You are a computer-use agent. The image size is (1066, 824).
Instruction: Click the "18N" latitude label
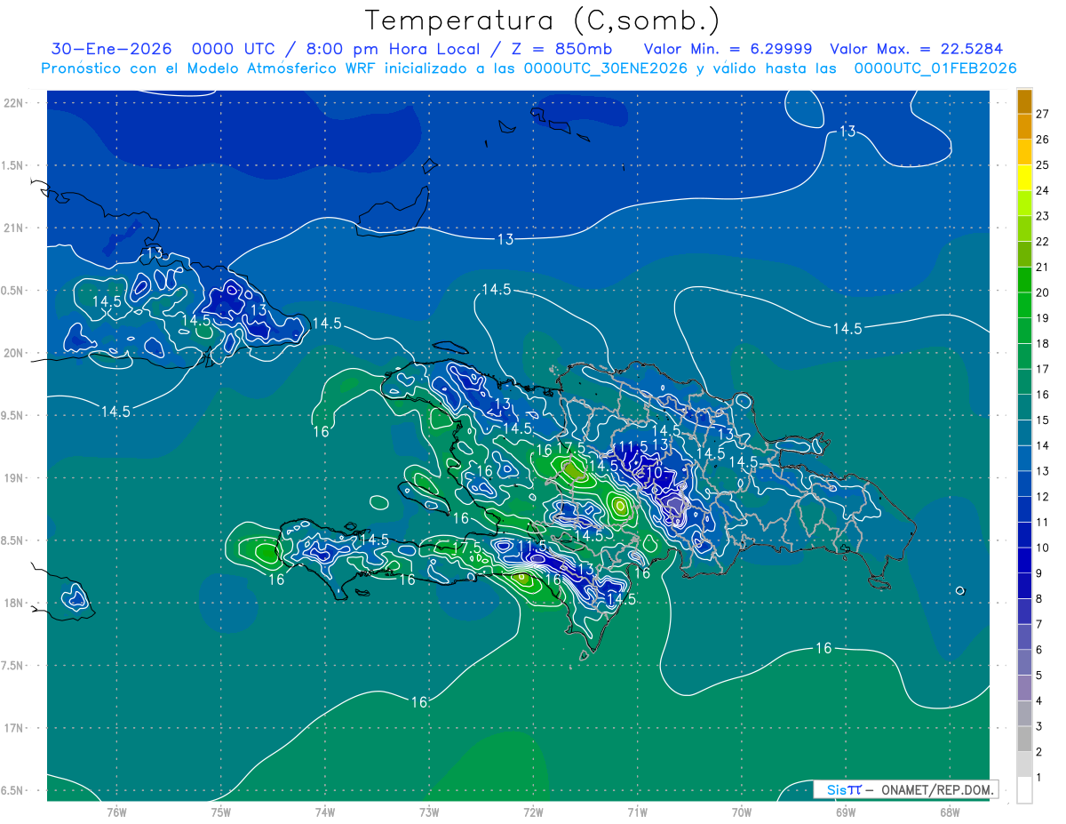pos(13,603)
